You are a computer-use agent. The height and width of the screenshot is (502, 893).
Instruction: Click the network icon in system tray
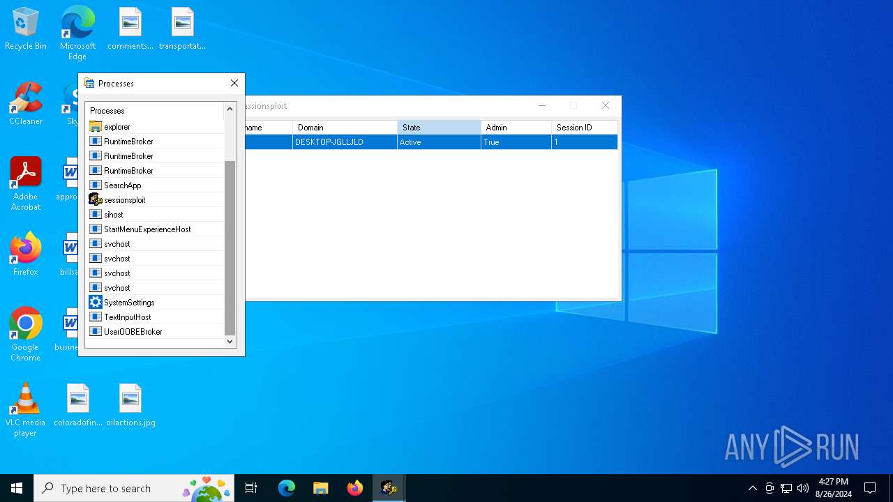pos(786,488)
